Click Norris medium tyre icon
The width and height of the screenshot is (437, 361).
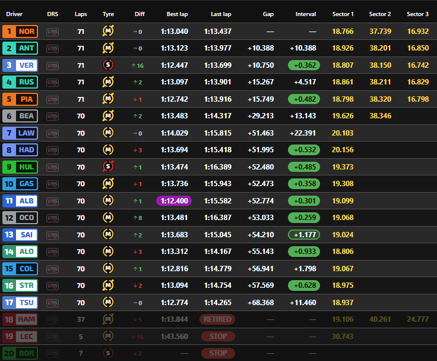[108, 32]
